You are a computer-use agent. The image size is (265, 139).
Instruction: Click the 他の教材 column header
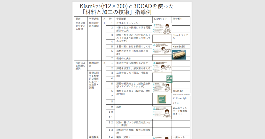coord(178,19)
